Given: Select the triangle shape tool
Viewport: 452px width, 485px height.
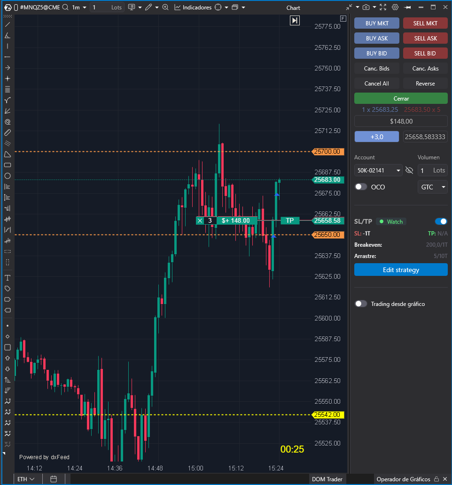Looking at the screenshot, I should point(8,154).
